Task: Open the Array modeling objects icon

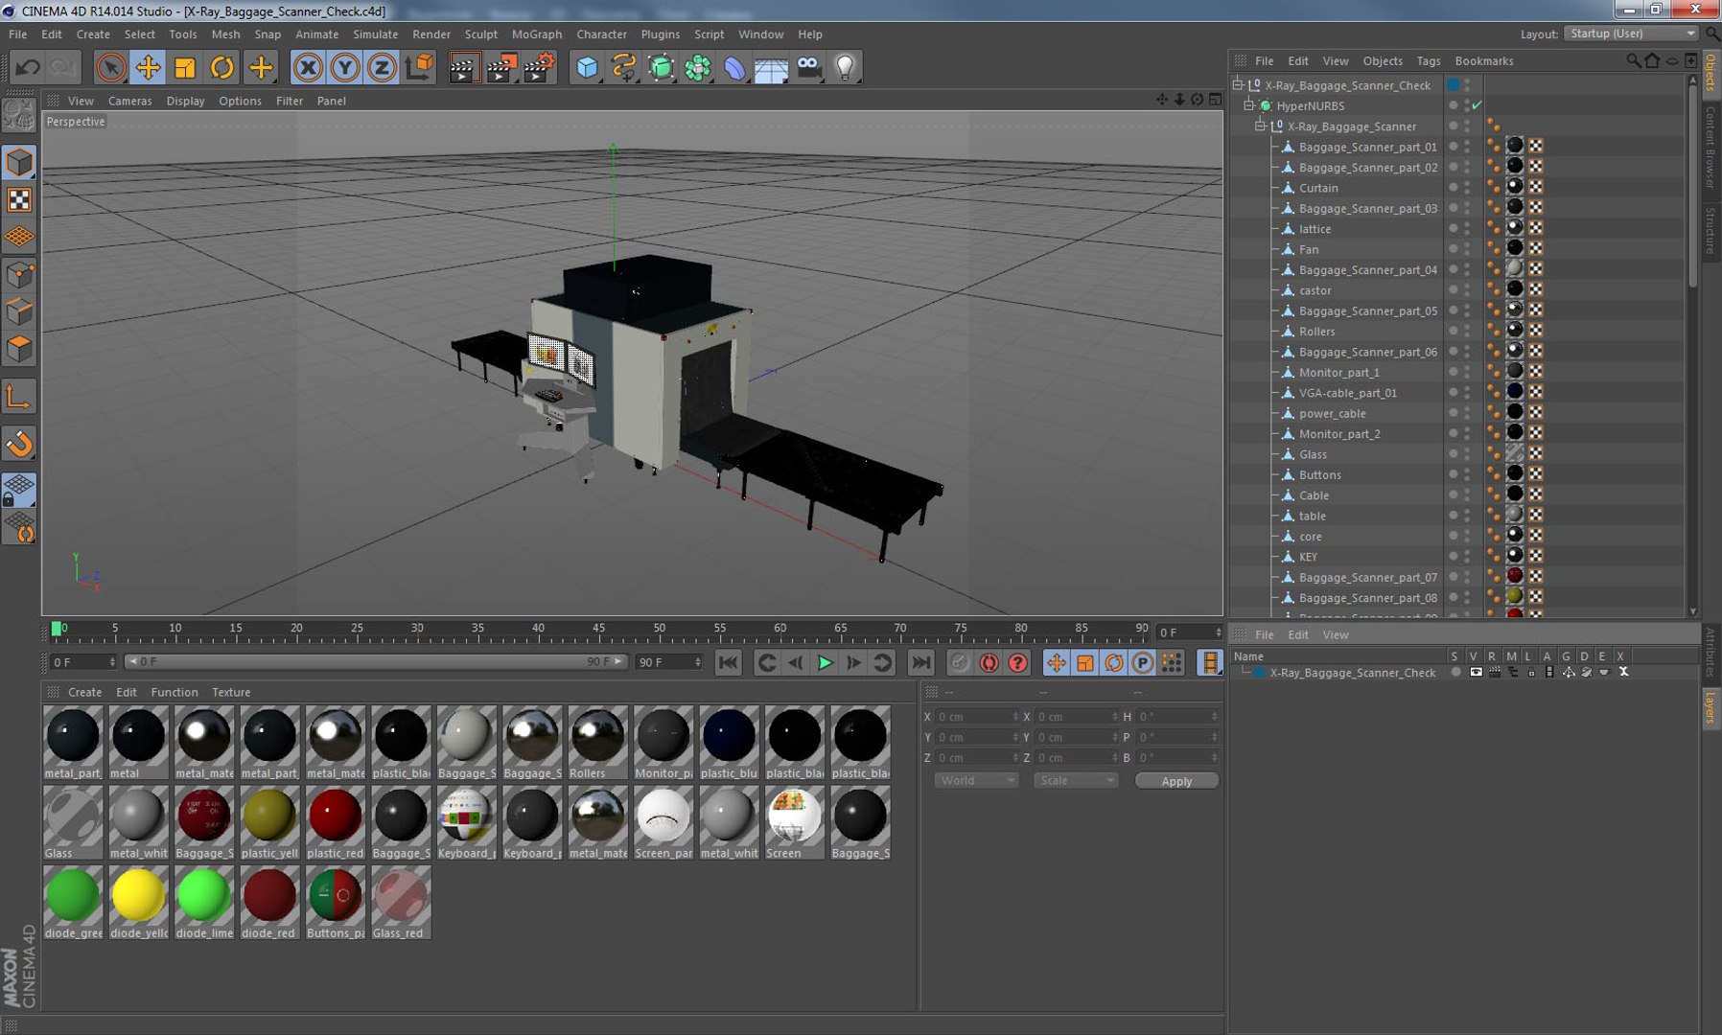Action: point(698,67)
